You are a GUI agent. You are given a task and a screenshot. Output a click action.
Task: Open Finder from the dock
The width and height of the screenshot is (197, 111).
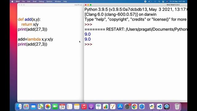pyautogui.click(x=19, y=107)
